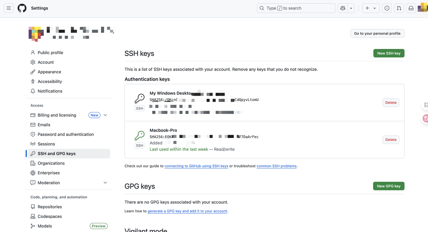Open the Public profile settings page
The height and width of the screenshot is (232, 428).
(50, 53)
